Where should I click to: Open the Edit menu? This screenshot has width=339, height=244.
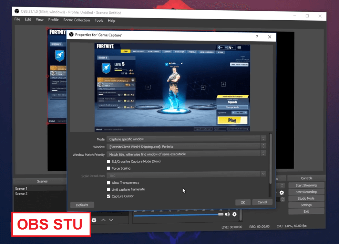click(28, 19)
